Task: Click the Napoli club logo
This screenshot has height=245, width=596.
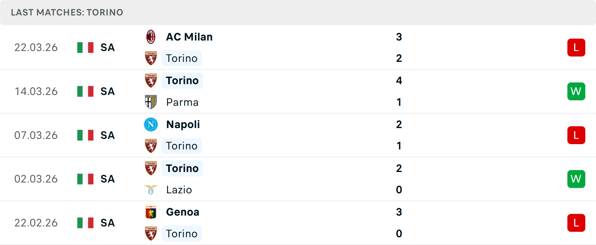Action: (151, 124)
